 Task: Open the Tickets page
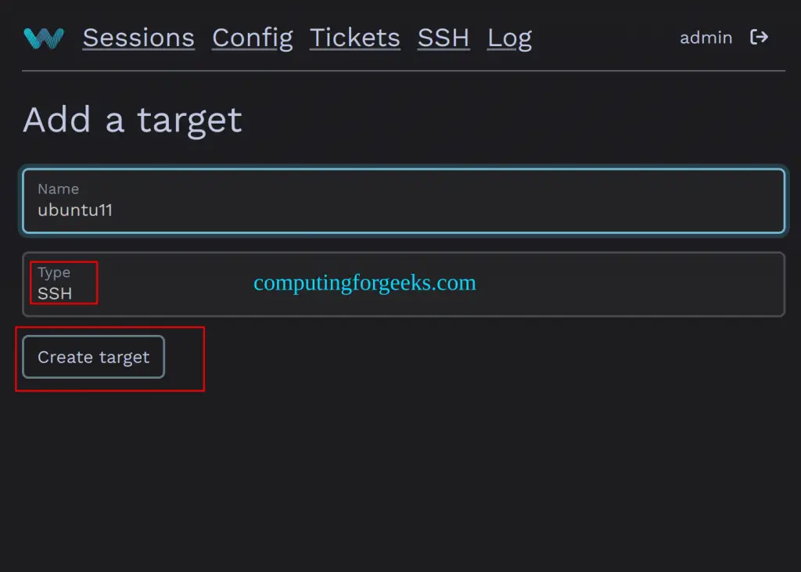(355, 38)
